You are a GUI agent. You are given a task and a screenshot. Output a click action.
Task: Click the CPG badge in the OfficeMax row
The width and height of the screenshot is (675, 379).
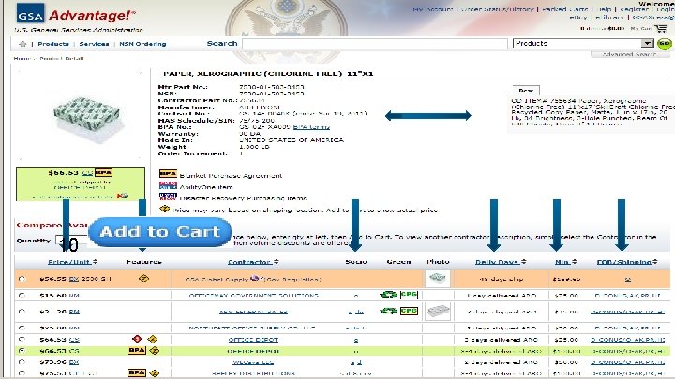[409, 295]
